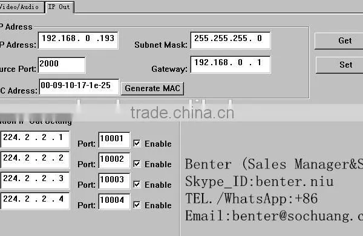Viewport: 363px width, 236px height.
Task: Toggle Enable checkbox for port 10003
Action: (x=137, y=184)
